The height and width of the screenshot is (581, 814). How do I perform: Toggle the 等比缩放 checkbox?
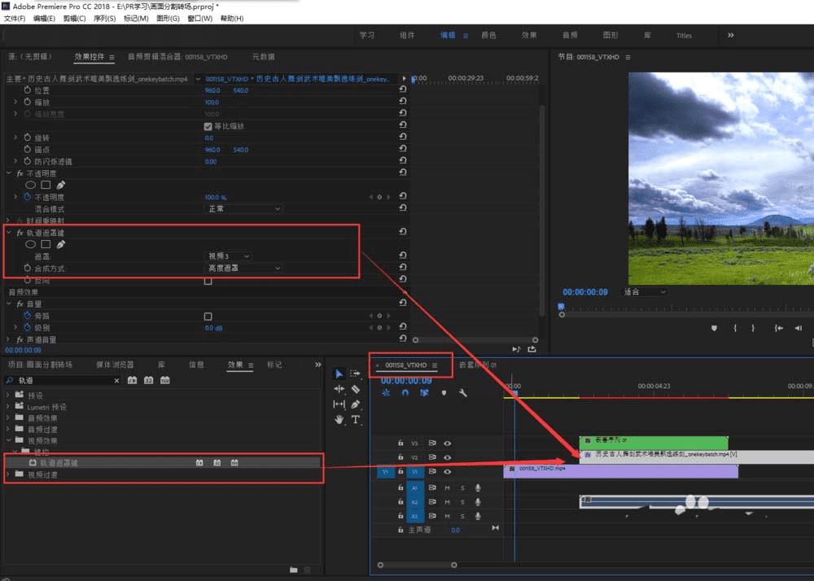(208, 126)
